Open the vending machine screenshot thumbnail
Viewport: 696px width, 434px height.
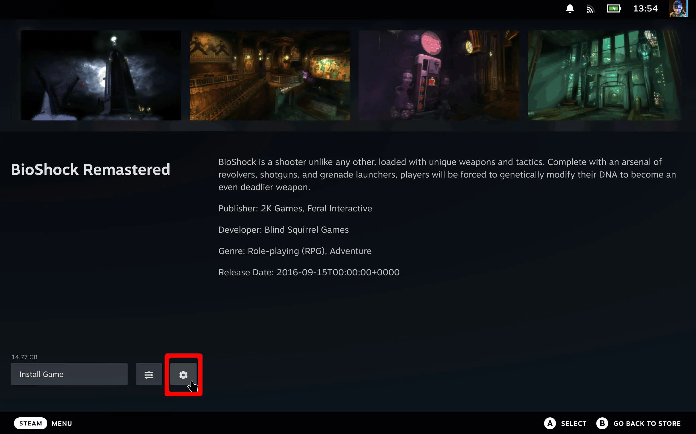[439, 75]
